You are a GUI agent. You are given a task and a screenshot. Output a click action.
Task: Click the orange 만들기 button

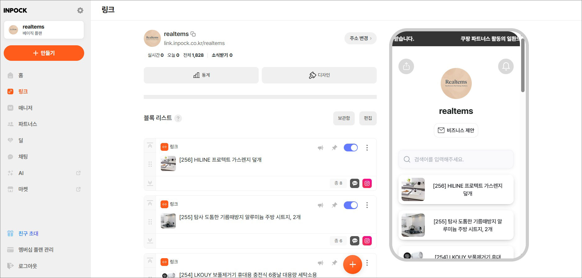pos(44,53)
